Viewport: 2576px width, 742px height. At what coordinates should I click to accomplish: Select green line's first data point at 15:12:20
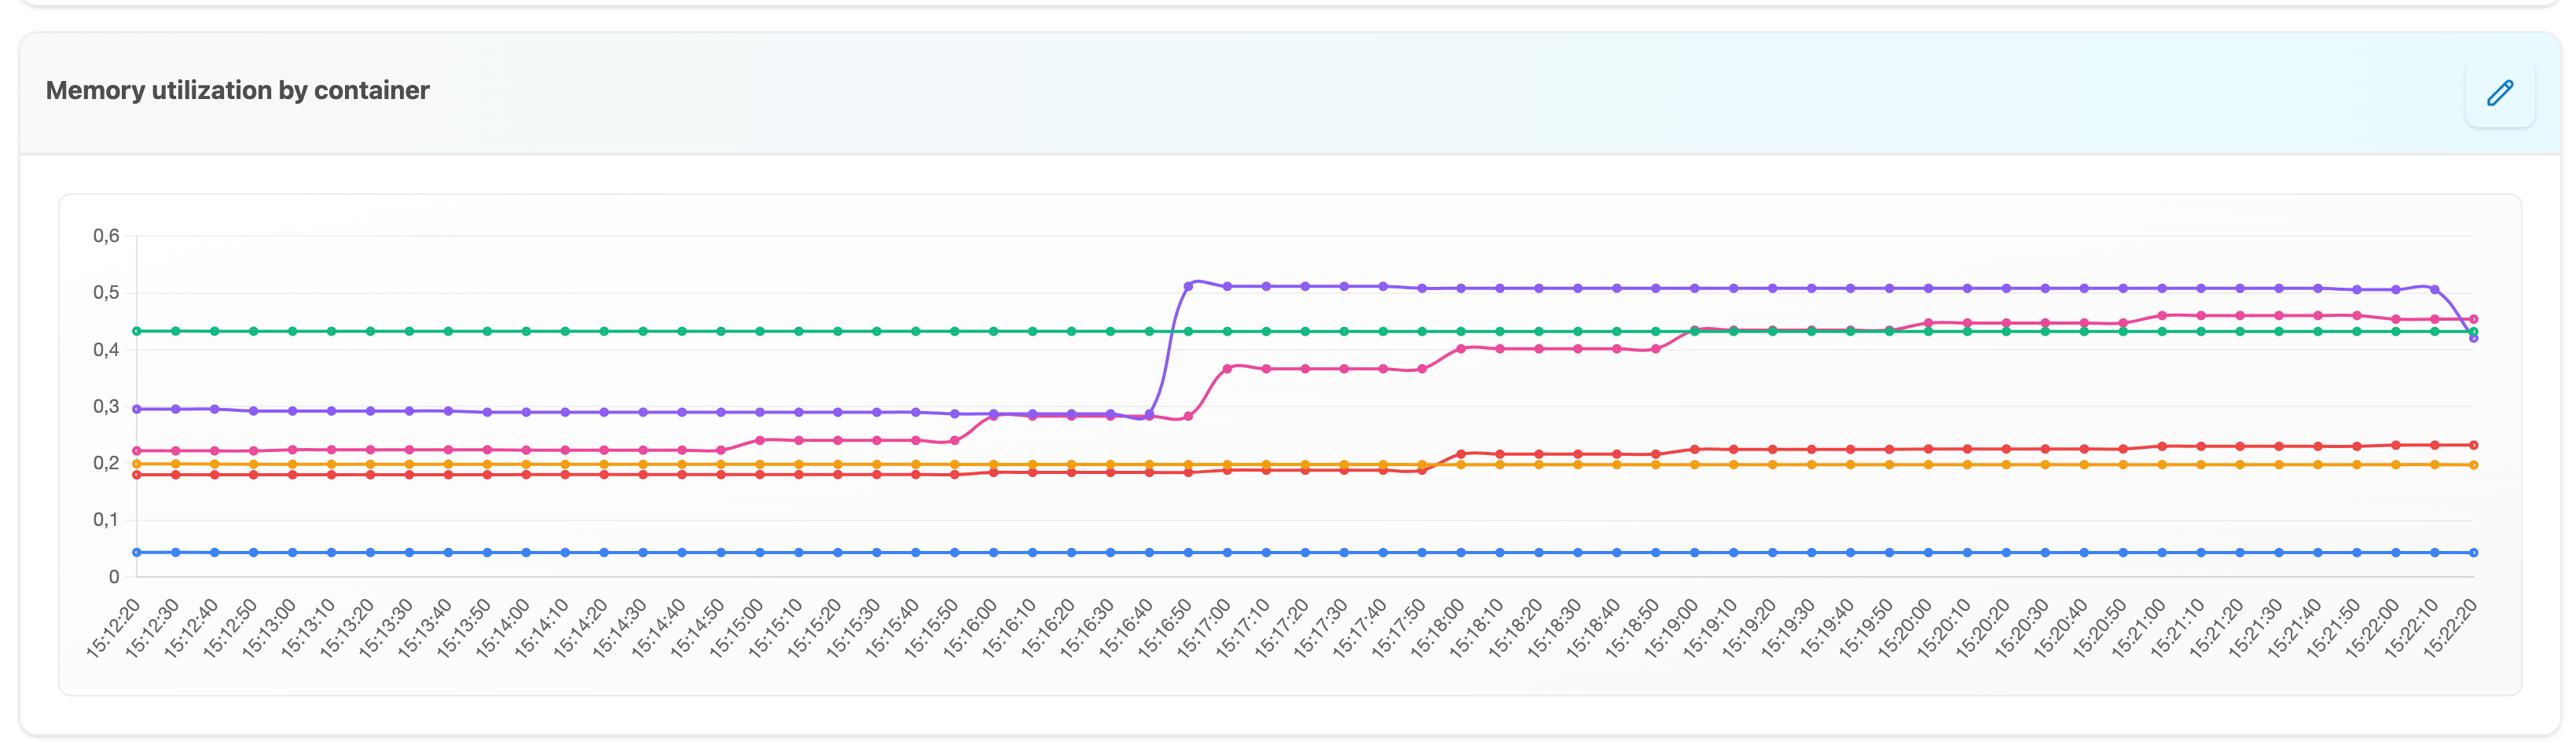point(137,331)
